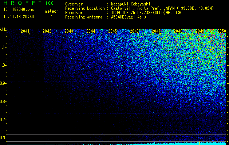229x145 pixels.
Task: Click the observer name Masayuki Kobayashi
Action: 131,4
